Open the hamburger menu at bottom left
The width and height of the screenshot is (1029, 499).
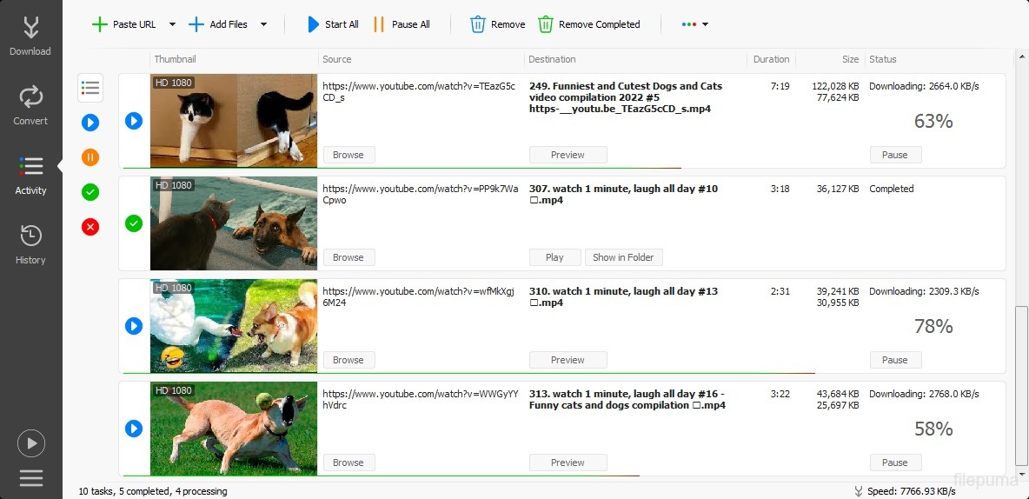click(x=30, y=477)
